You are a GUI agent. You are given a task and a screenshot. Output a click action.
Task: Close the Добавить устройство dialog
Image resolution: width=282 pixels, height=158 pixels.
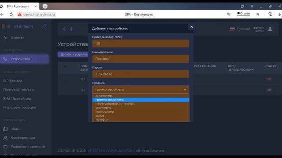(192, 27)
